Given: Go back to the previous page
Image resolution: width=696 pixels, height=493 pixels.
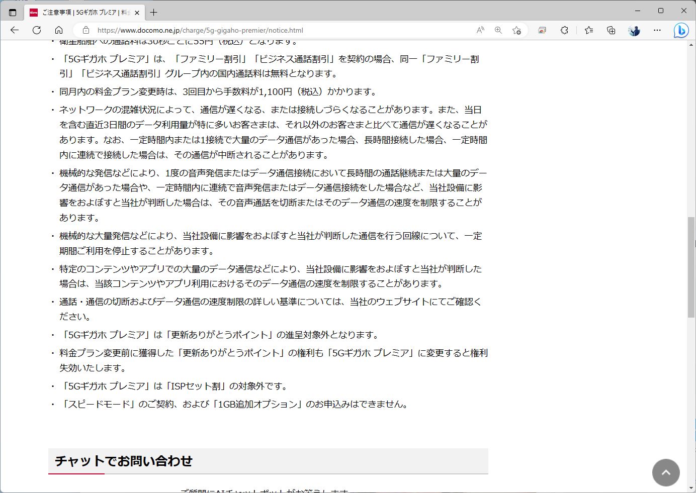Looking at the screenshot, I should [x=15, y=30].
